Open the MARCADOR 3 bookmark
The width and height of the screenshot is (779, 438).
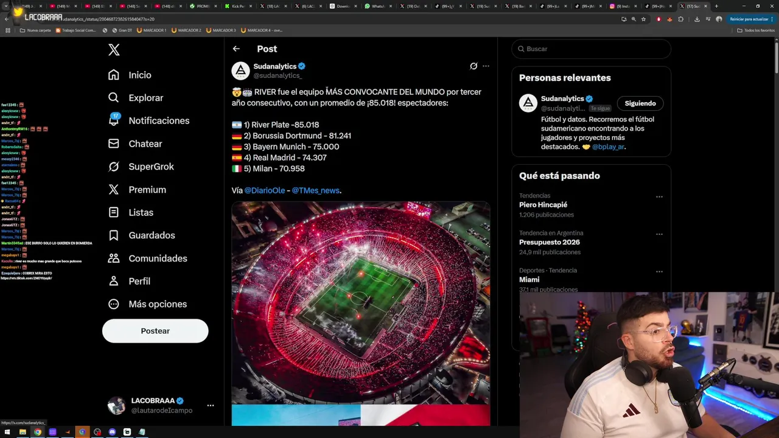(222, 30)
